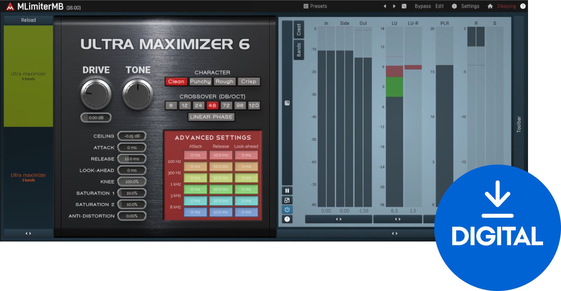Set crossover slope to 6 dB/oct
The image size is (561, 291).
click(171, 105)
